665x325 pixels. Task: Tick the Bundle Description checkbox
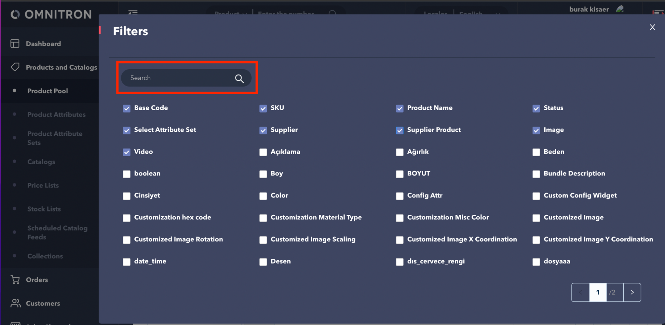[x=536, y=174]
